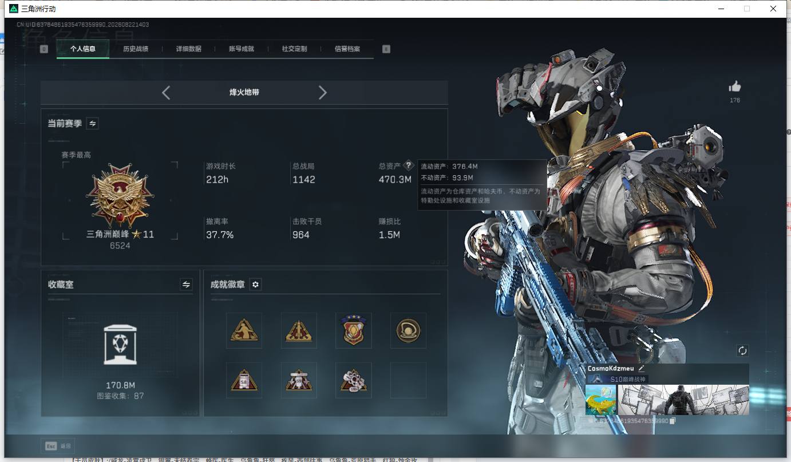Select the S8 triangle badge
Viewport: 791px width, 462px height.
244,380
